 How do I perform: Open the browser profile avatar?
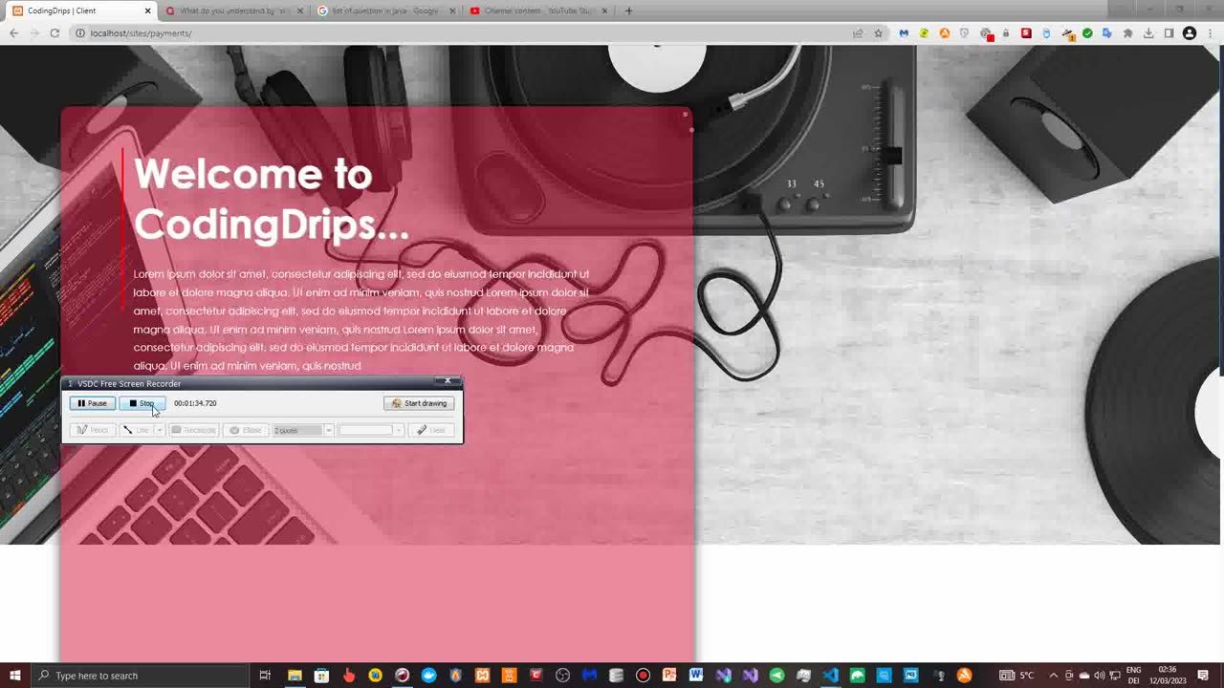pos(1190,33)
